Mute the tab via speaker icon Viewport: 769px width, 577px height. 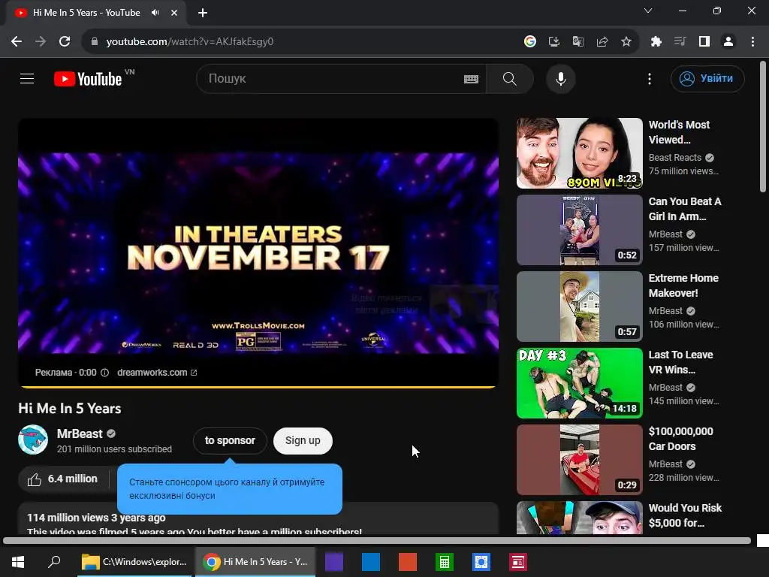pos(155,13)
